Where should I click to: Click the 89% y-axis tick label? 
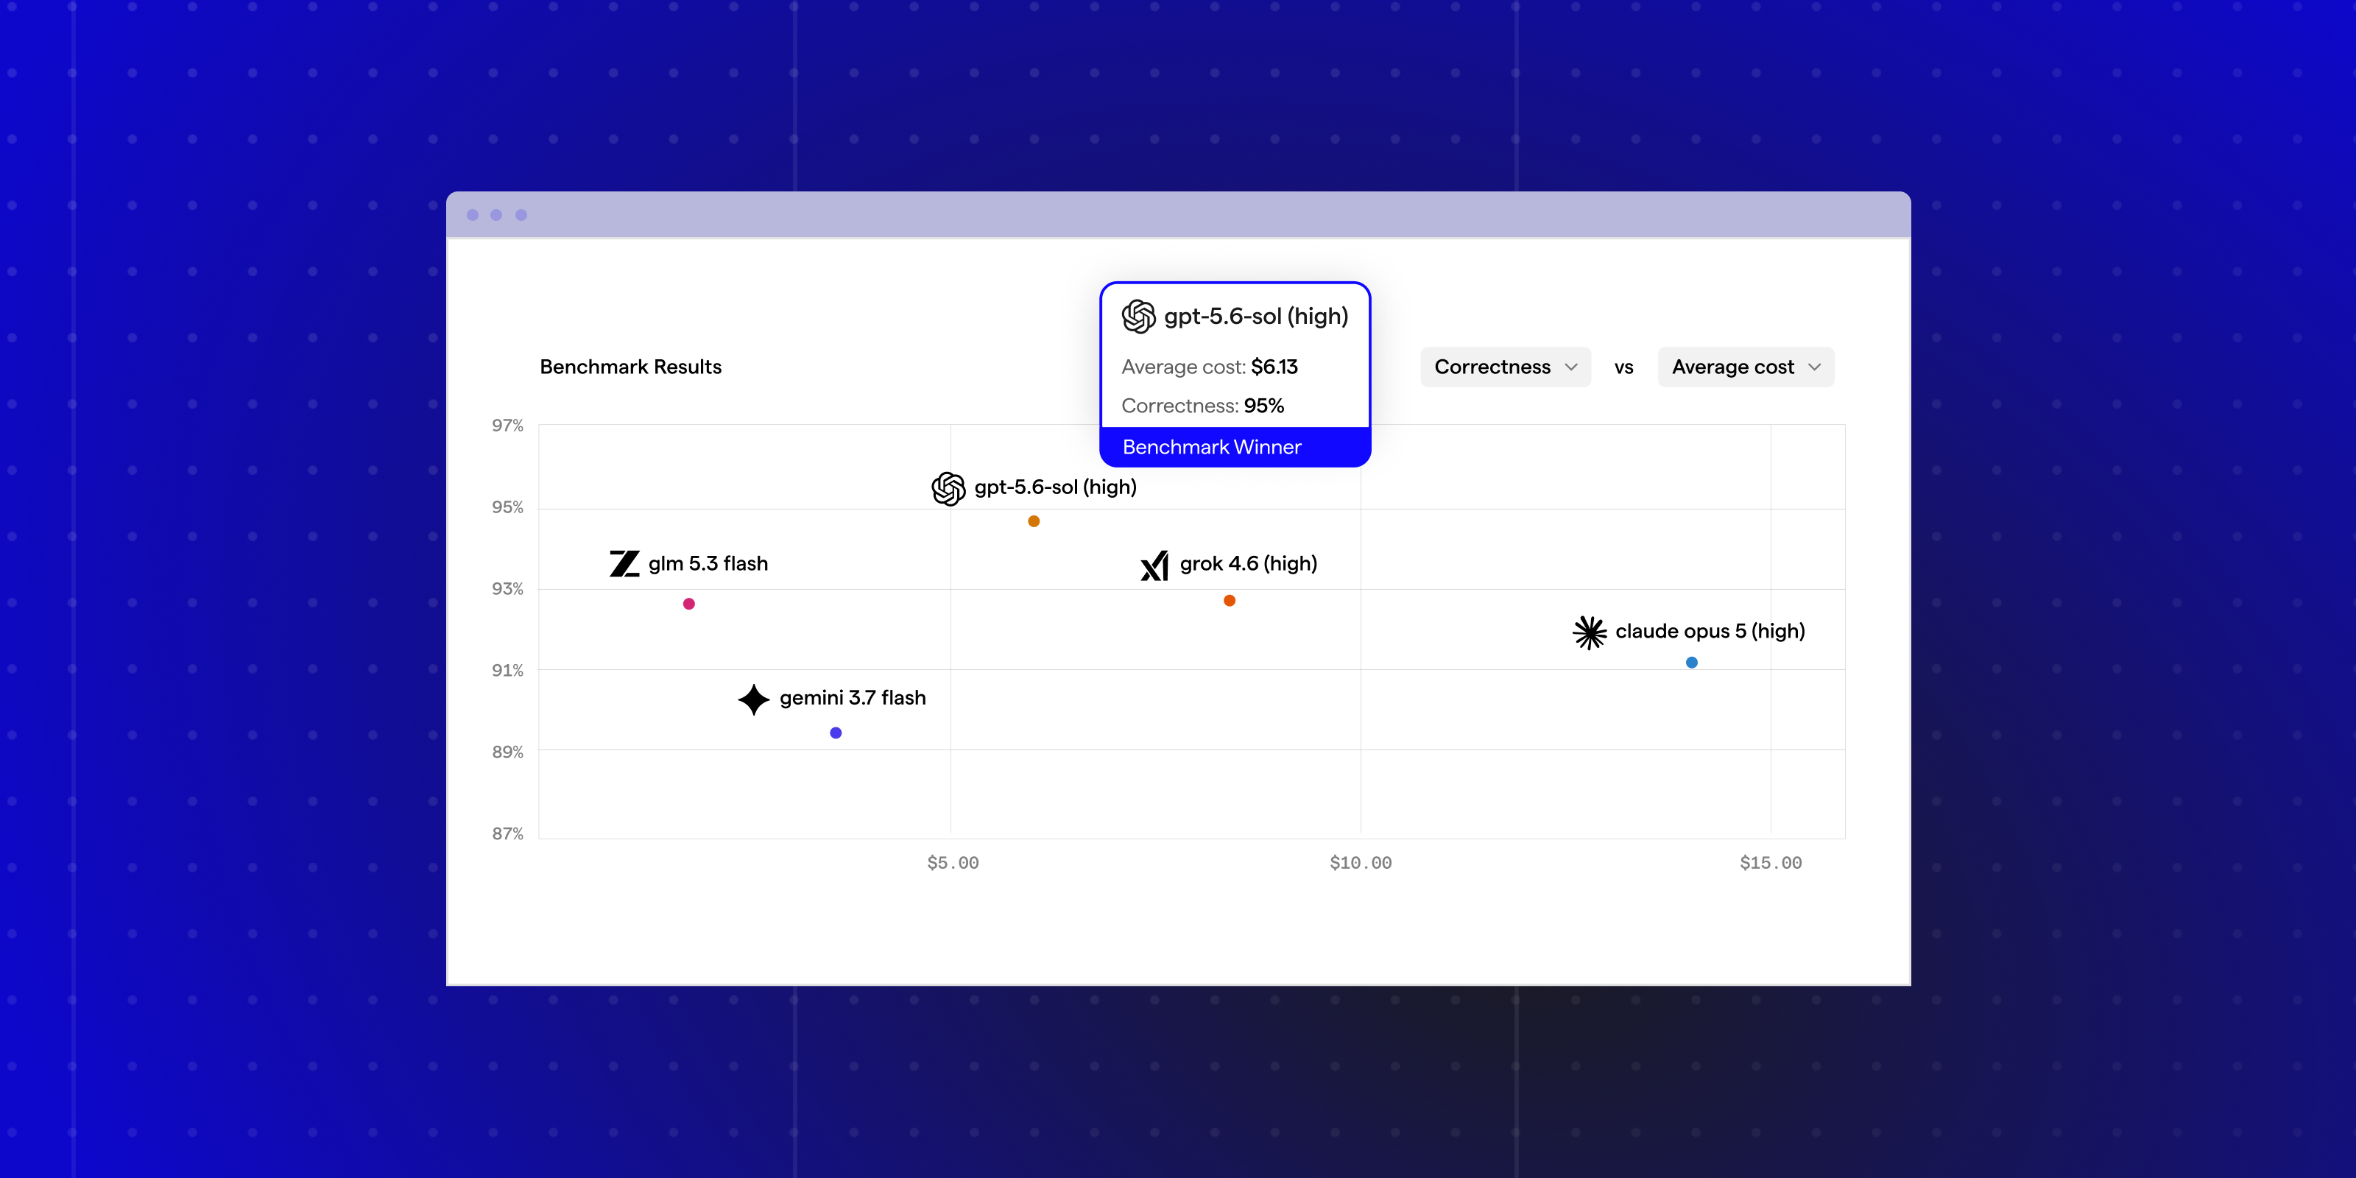coord(507,752)
